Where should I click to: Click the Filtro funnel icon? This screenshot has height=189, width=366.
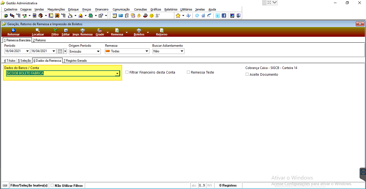[55, 30]
